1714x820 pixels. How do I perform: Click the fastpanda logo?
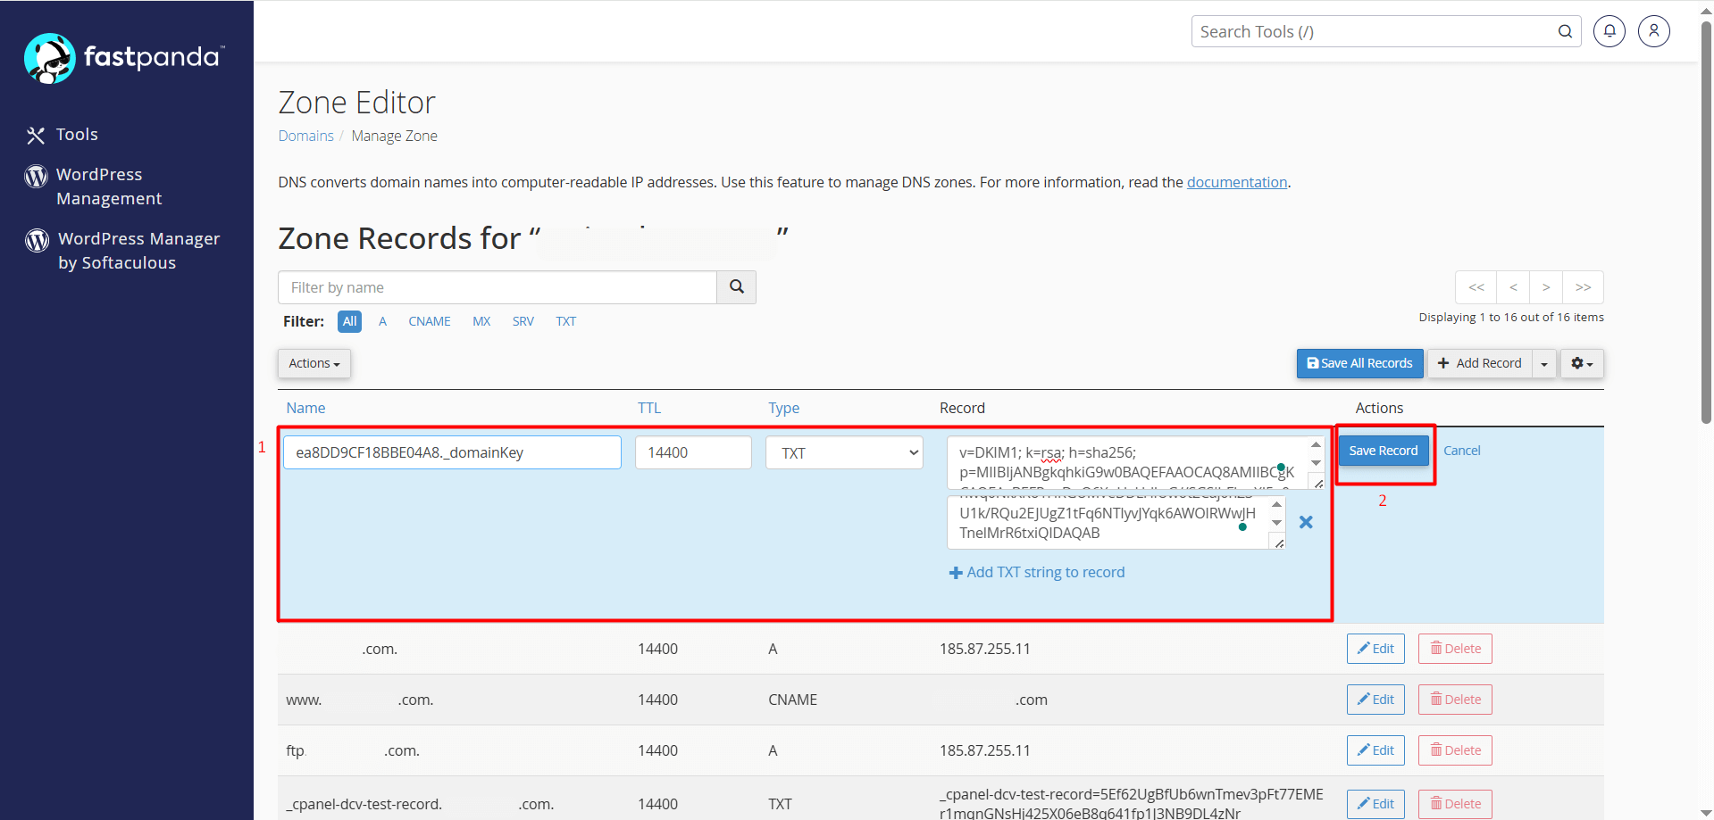124,58
